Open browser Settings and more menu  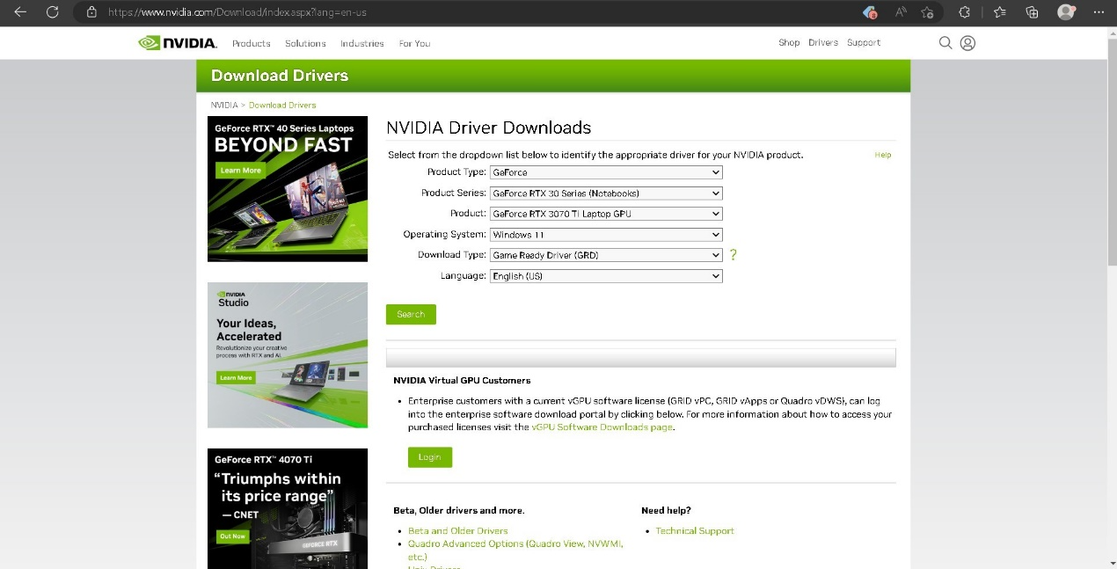click(x=1099, y=12)
